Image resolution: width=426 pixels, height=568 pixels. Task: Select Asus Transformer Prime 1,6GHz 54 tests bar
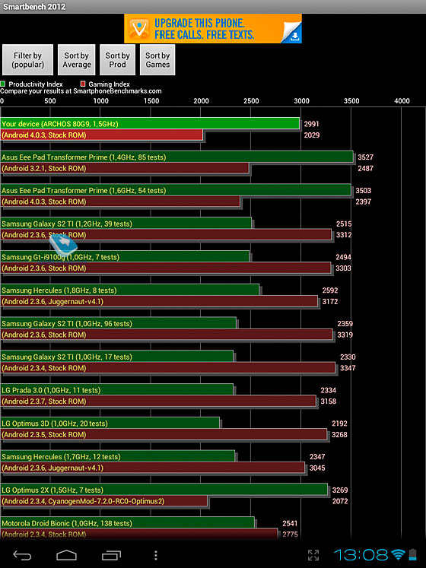coord(176,191)
